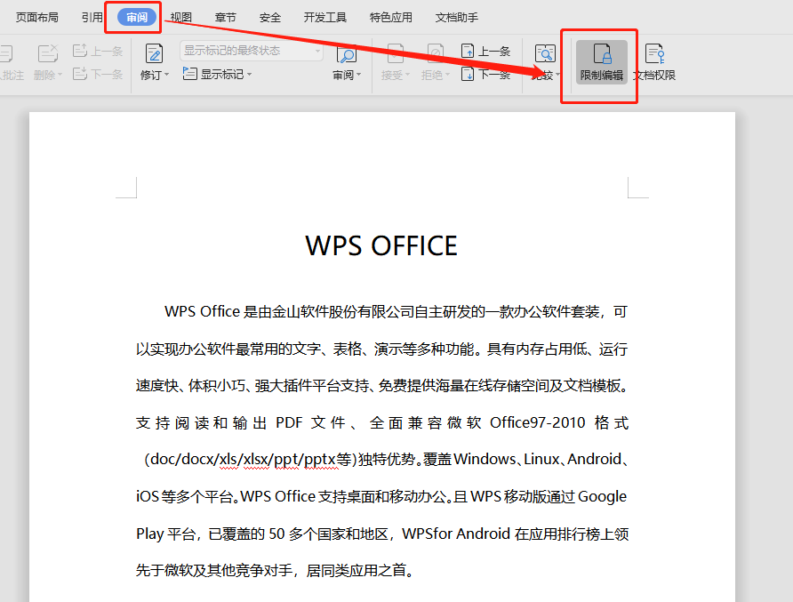Open 文档权限 document permissions
Screen dimensions: 793x602
(654, 62)
